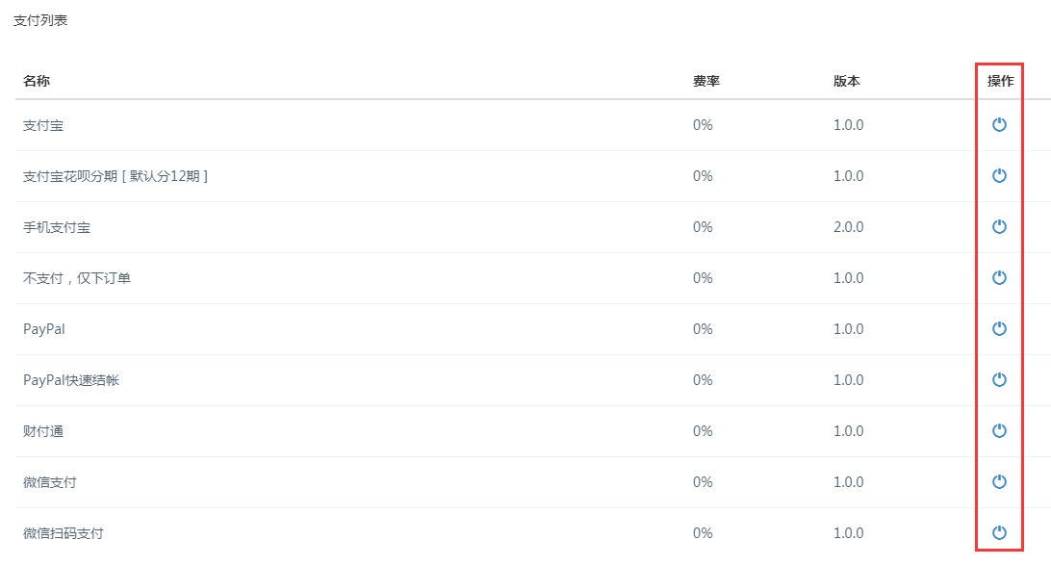
Task: Click the 费率 column header
Action: coord(705,81)
